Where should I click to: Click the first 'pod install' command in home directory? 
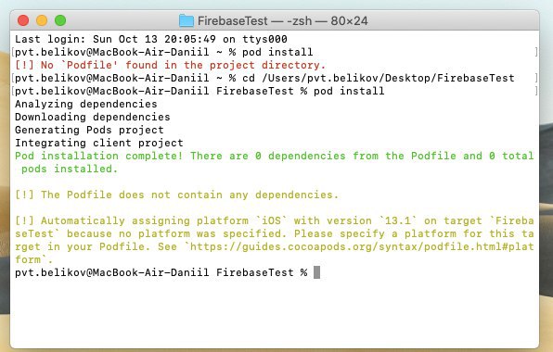point(277,52)
